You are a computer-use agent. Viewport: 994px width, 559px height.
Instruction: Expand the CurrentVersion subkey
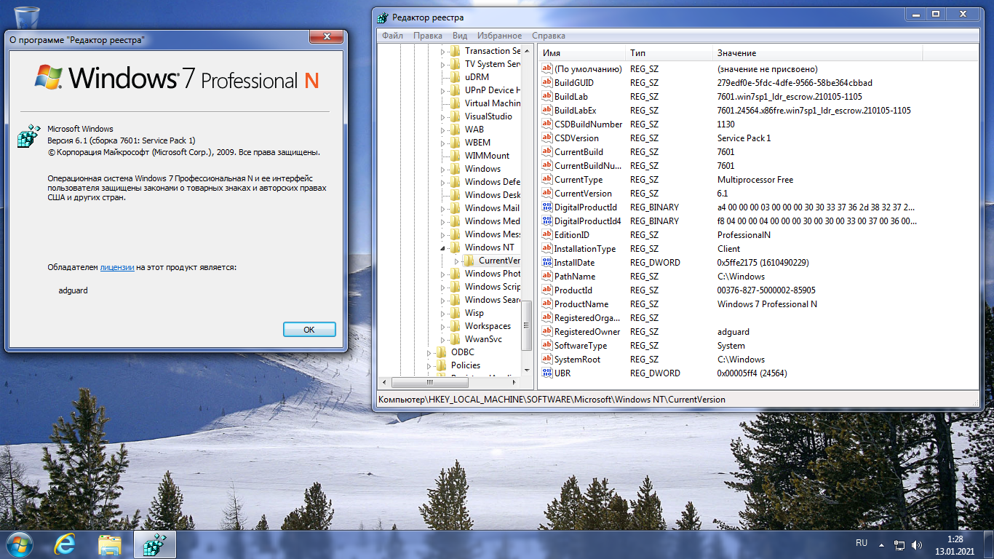pyautogui.click(x=456, y=261)
